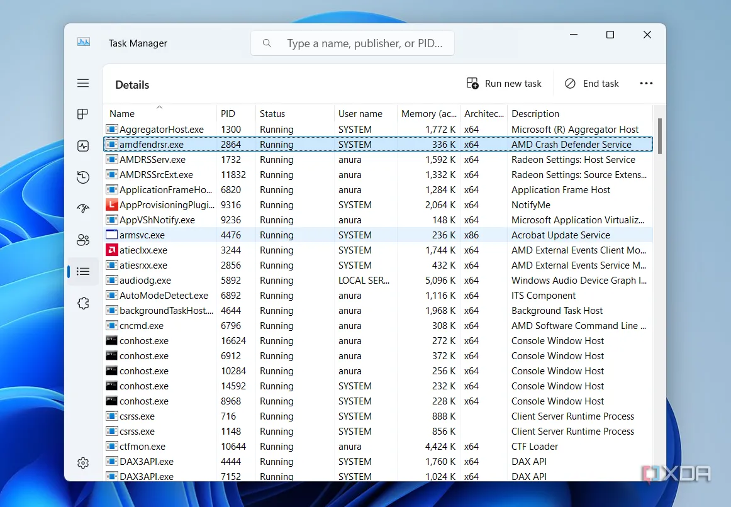Select the audiodg.exe process row
This screenshot has height=507, width=731.
tap(145, 281)
